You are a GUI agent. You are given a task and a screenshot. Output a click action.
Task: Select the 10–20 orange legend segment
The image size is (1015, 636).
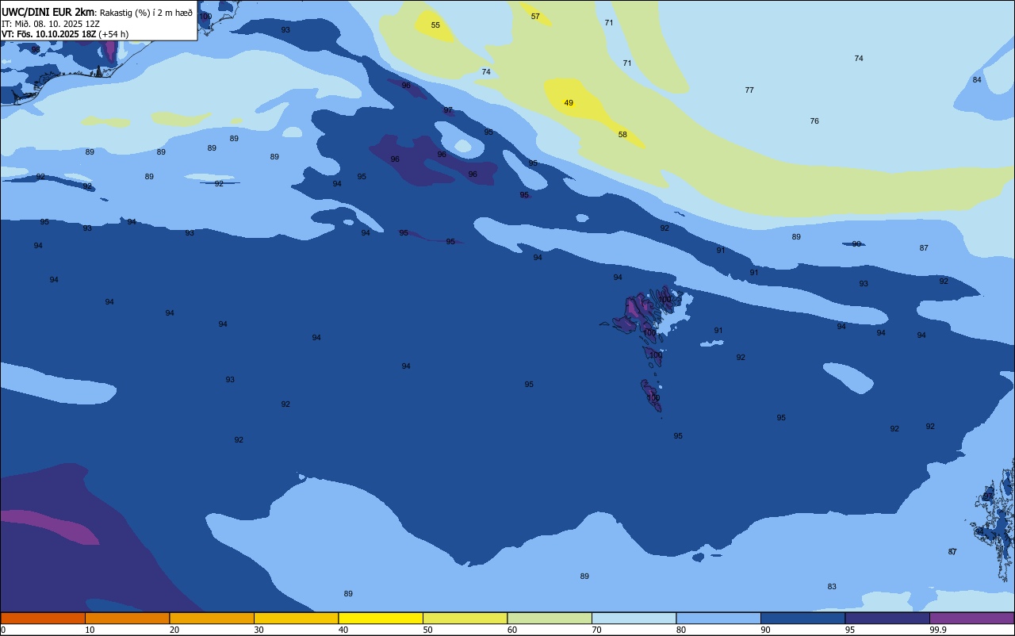[127, 618]
